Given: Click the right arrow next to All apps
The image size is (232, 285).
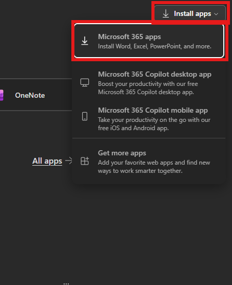Looking at the screenshot, I should (x=69, y=161).
